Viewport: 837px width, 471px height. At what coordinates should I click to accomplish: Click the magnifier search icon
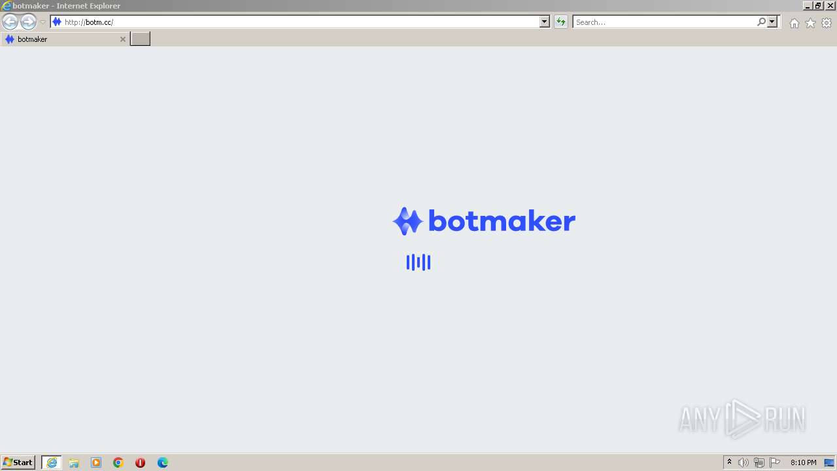(761, 22)
